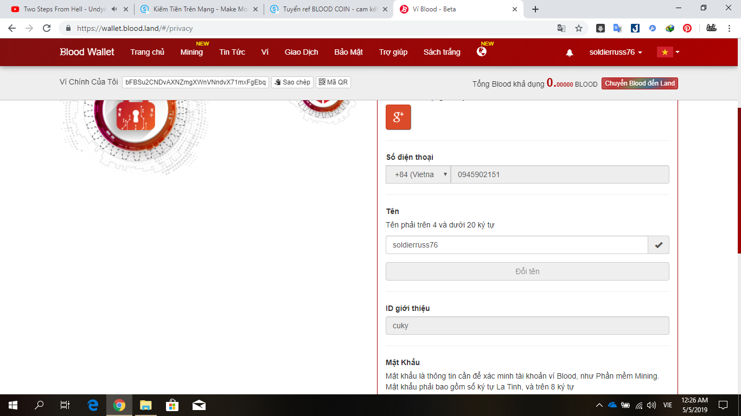Open the Windows Start menu
741x416 pixels.
pos(13,405)
